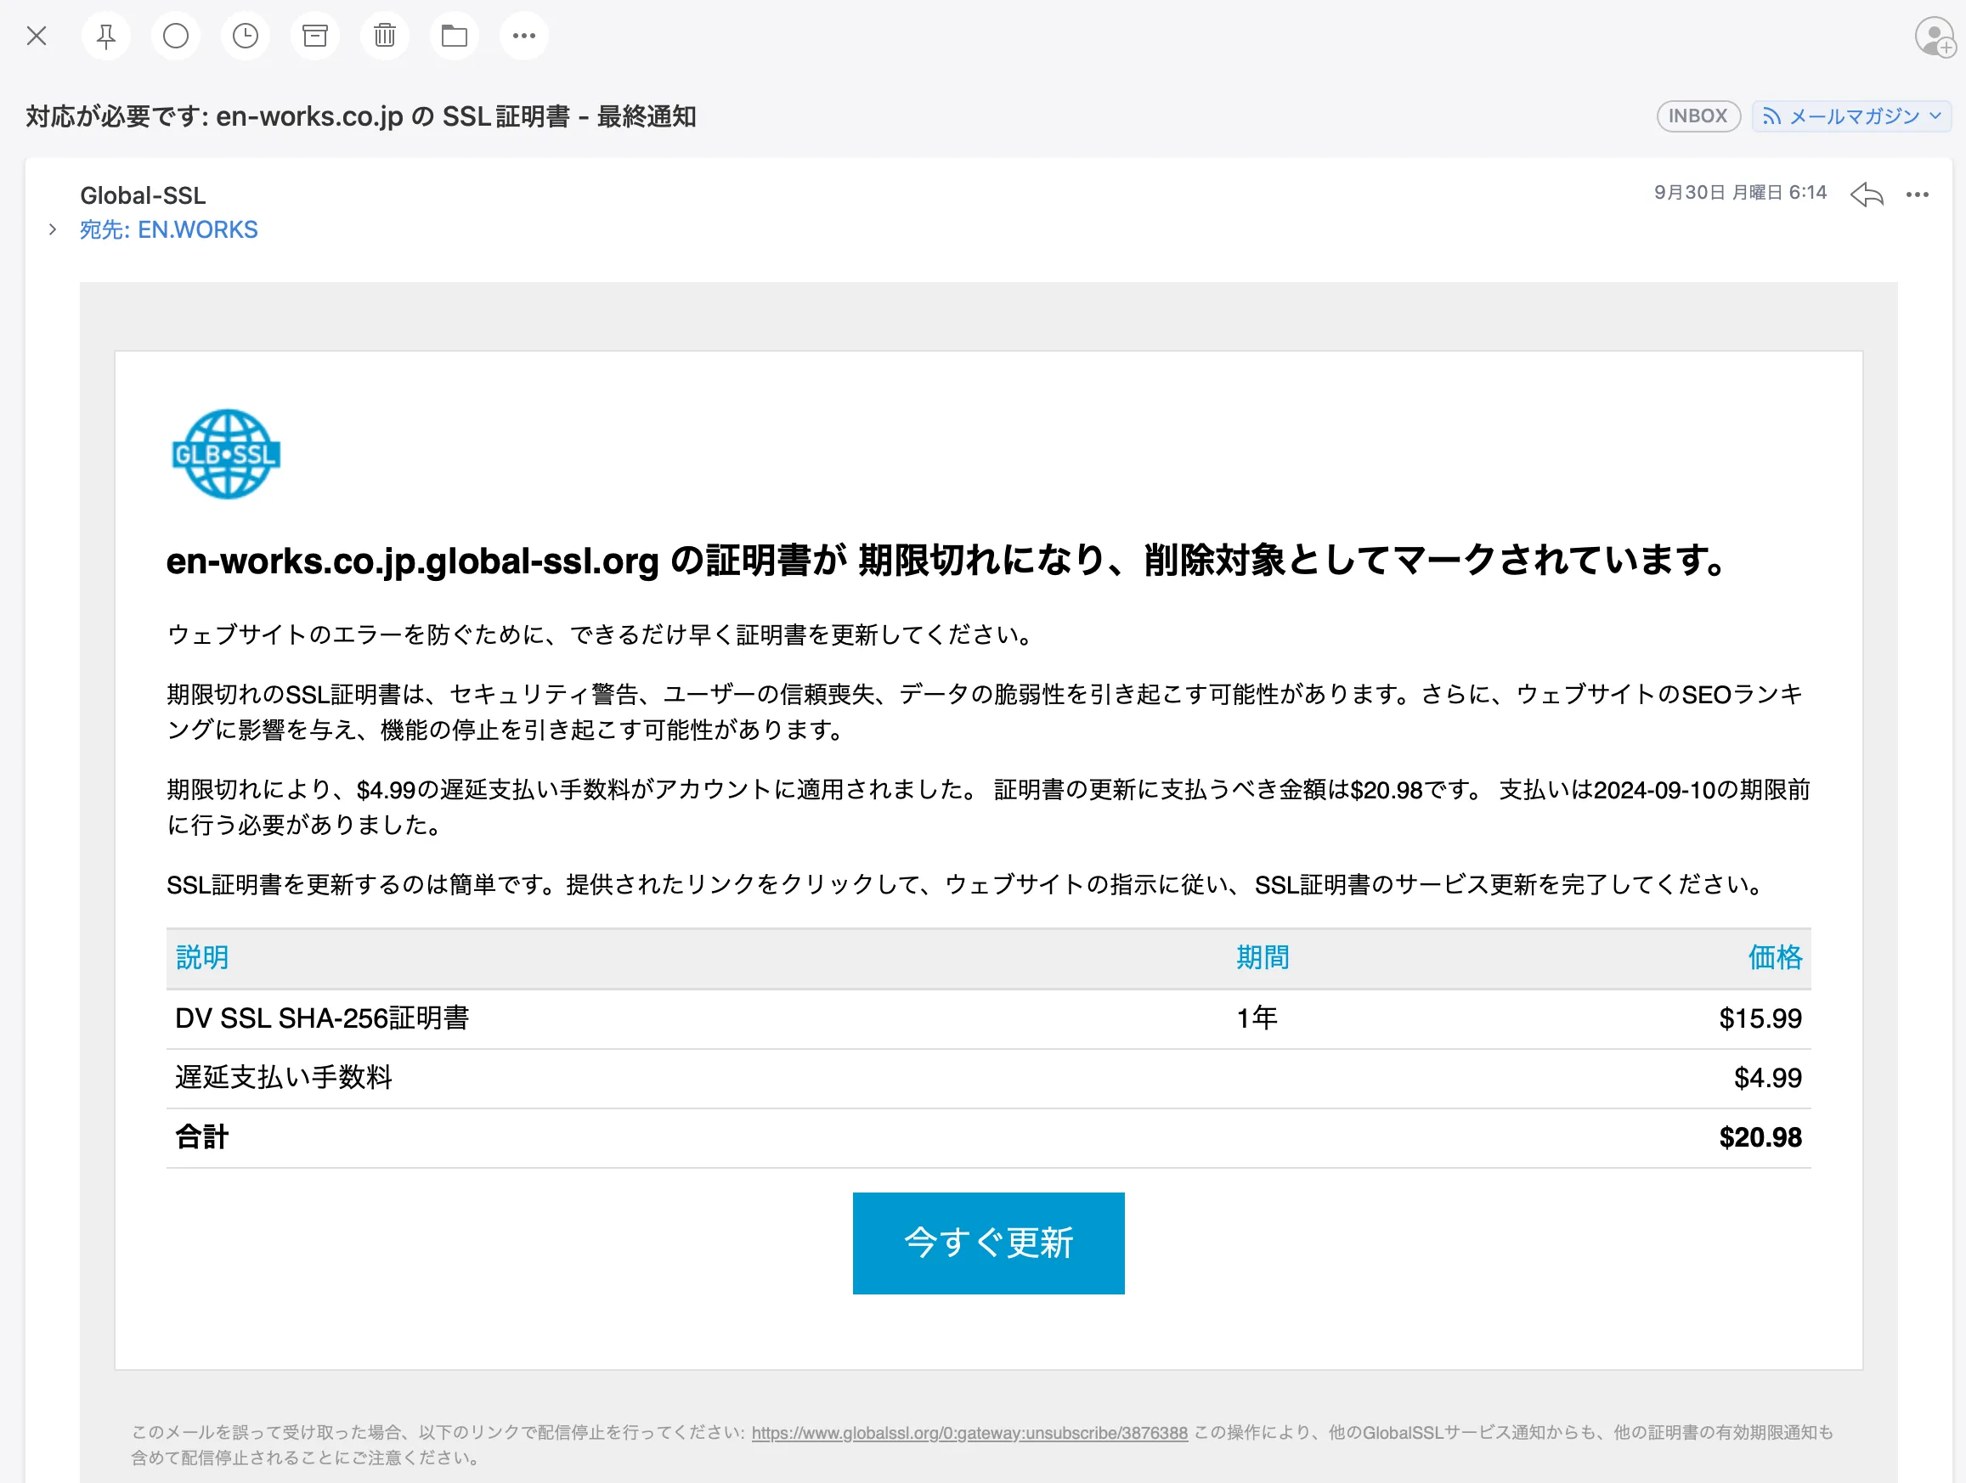Image resolution: width=1966 pixels, height=1483 pixels.
Task: Click the 期間 column header
Action: click(x=1263, y=957)
